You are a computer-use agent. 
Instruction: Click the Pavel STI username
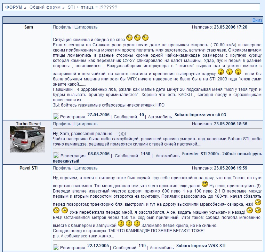pos(29,168)
